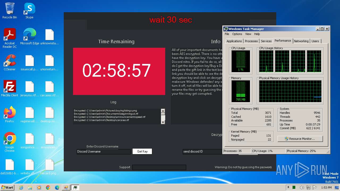Open Chrome from the taskbar
Screen dimensions: 340x191
[48, 188]
